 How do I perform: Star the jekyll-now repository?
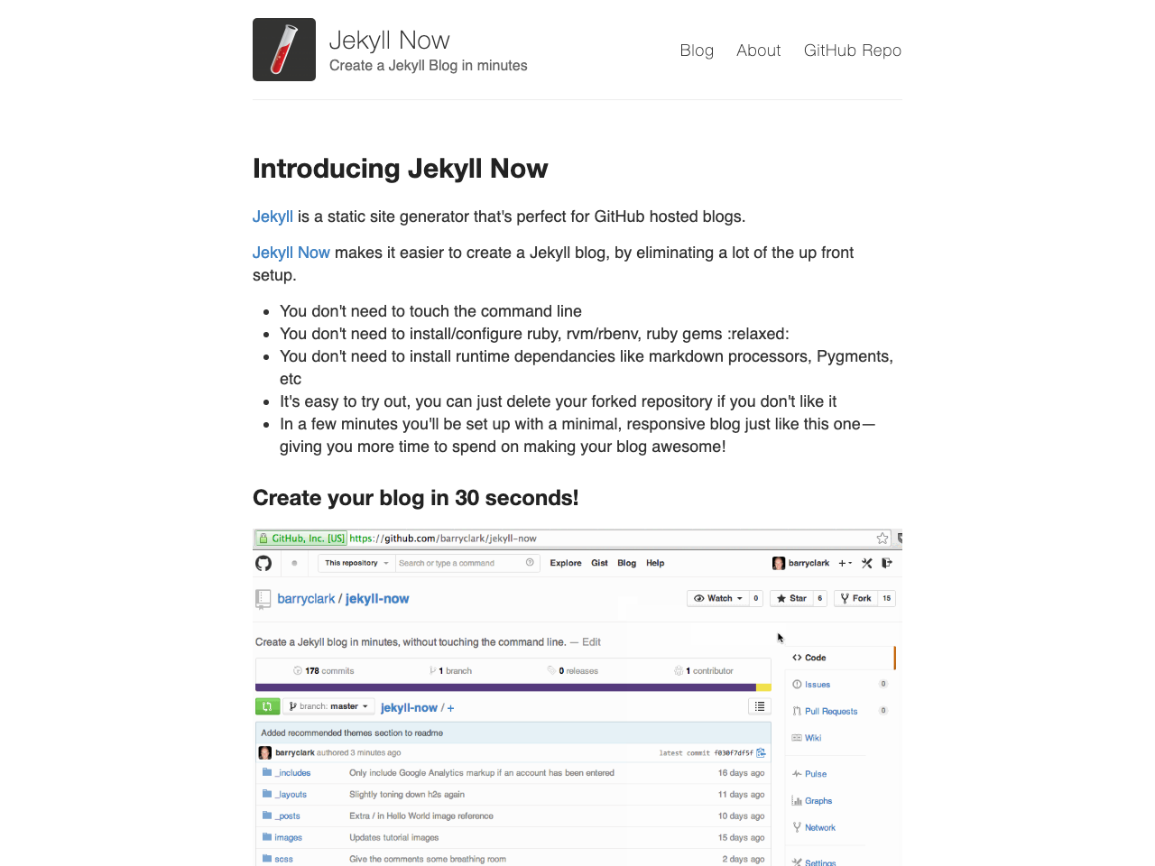791,598
